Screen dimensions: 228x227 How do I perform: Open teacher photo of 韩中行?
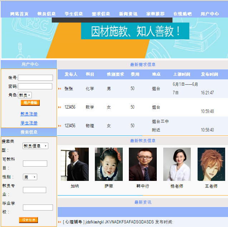(143, 164)
